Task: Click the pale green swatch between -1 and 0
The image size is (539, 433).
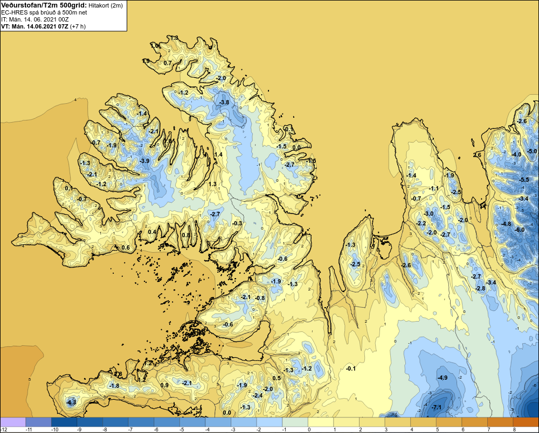Action: pos(295,422)
